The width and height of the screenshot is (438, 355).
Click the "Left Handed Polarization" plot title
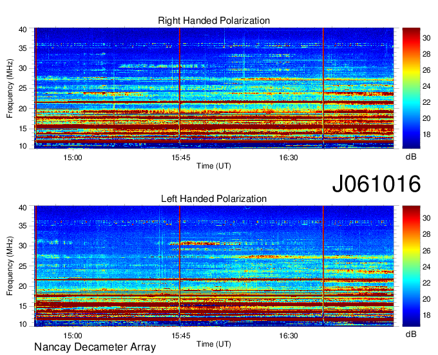(x=214, y=199)
